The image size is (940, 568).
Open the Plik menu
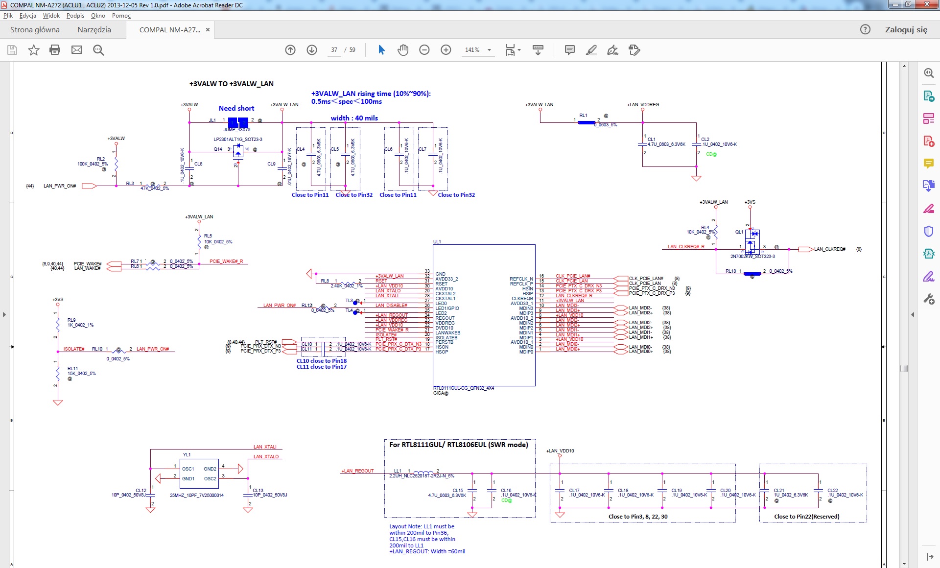(8, 16)
